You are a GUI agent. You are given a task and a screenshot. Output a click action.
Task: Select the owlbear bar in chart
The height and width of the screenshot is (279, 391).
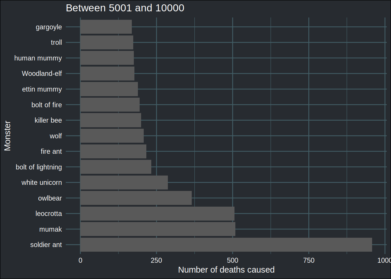pos(136,198)
